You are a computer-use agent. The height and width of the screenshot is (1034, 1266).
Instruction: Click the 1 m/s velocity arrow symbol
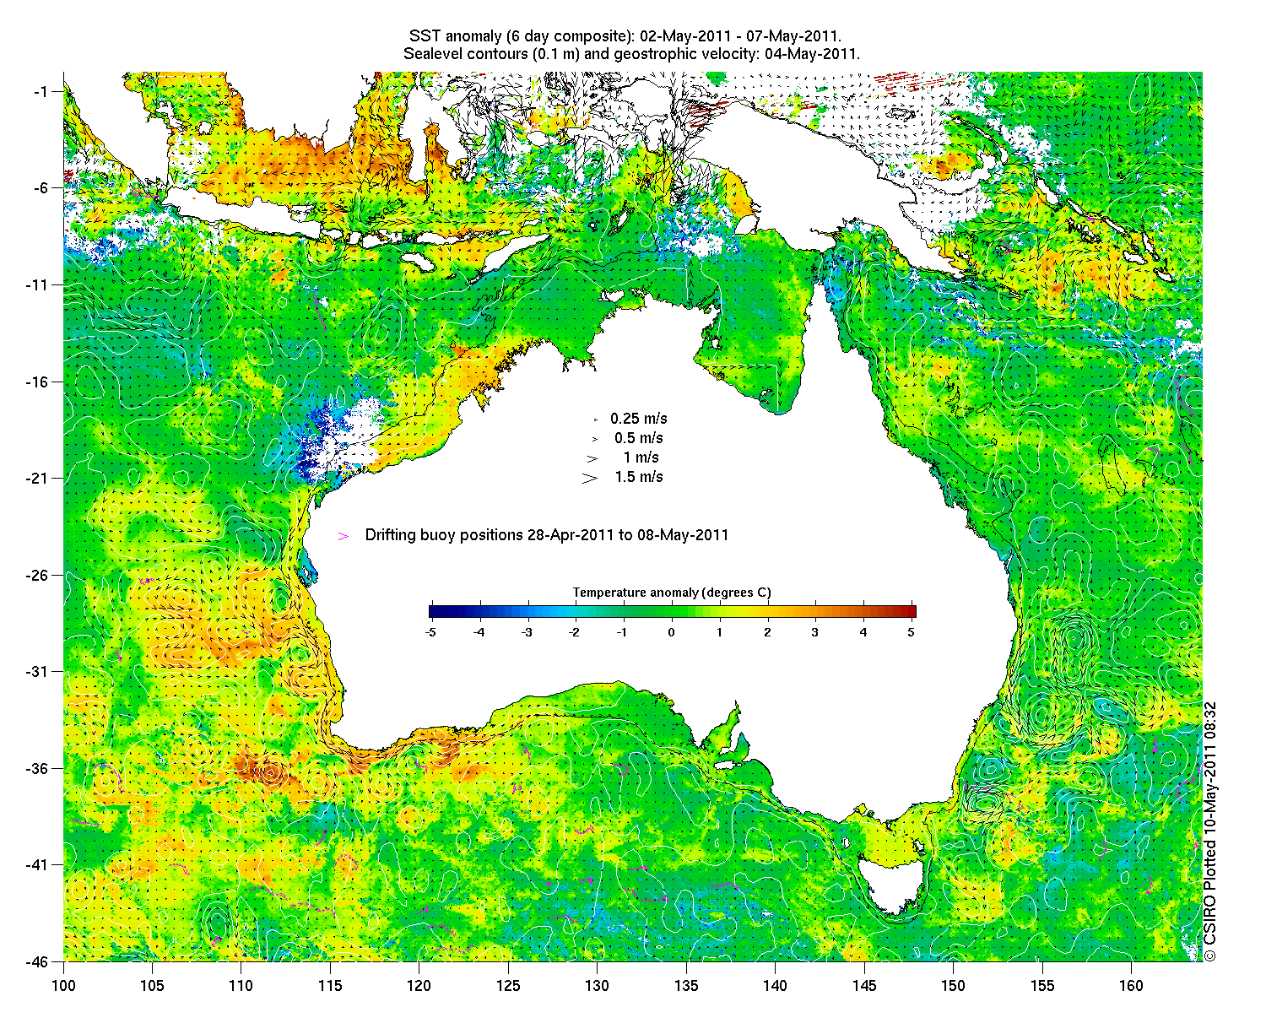[x=592, y=458]
